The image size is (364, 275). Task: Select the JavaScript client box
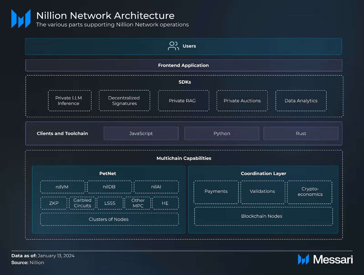141,133
